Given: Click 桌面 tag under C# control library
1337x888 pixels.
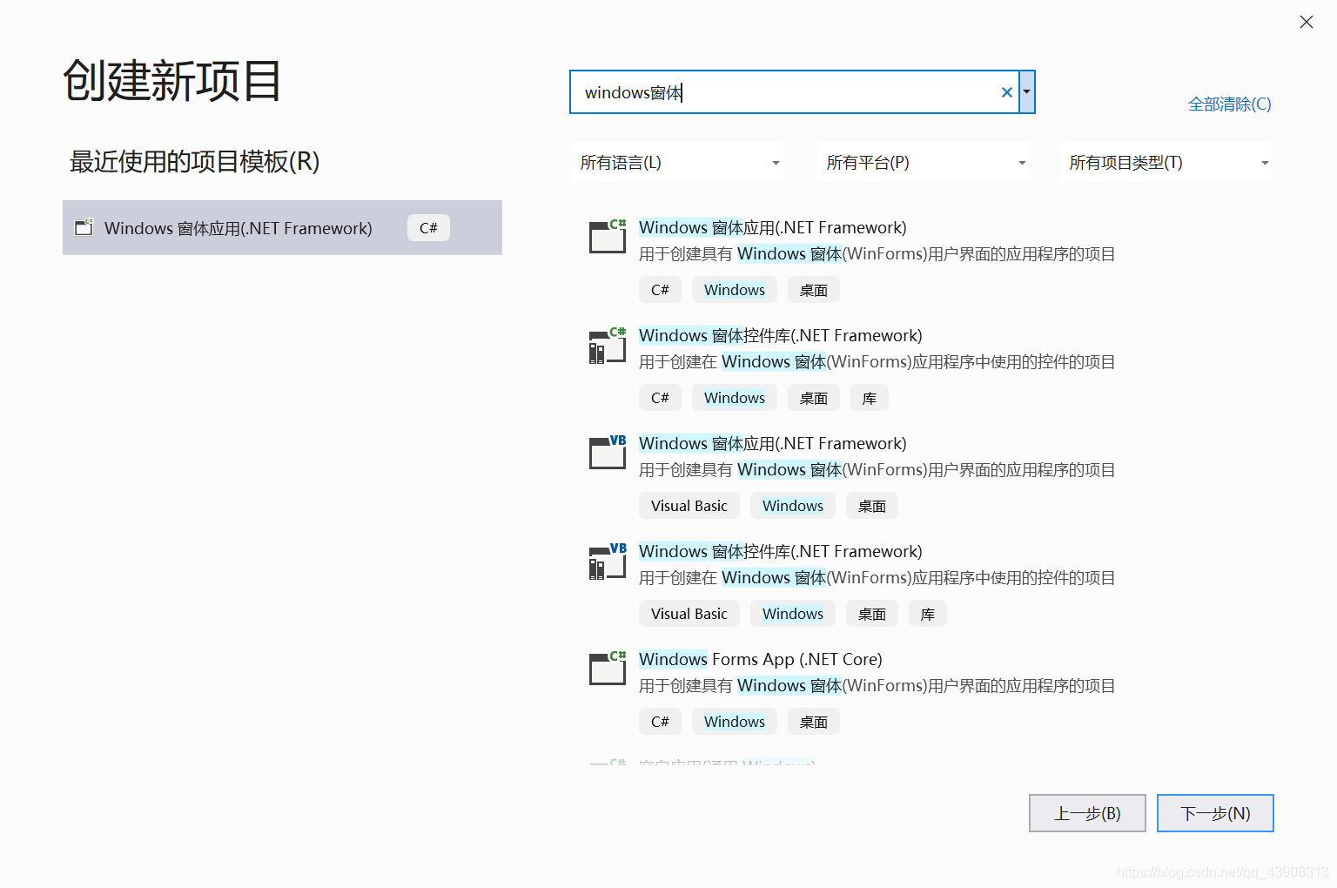Looking at the screenshot, I should [814, 398].
